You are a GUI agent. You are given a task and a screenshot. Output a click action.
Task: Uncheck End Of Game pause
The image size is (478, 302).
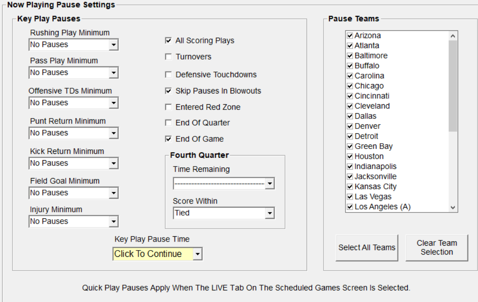click(x=169, y=139)
